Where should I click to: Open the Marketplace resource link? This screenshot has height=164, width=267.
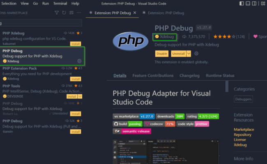click(244, 130)
